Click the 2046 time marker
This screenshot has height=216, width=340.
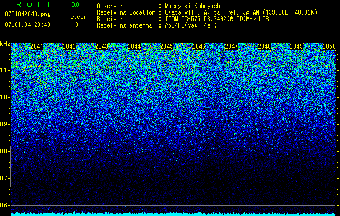(199, 46)
